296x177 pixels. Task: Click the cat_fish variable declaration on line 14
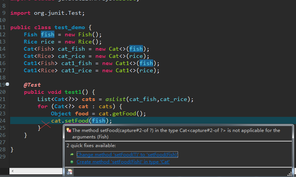71,49
